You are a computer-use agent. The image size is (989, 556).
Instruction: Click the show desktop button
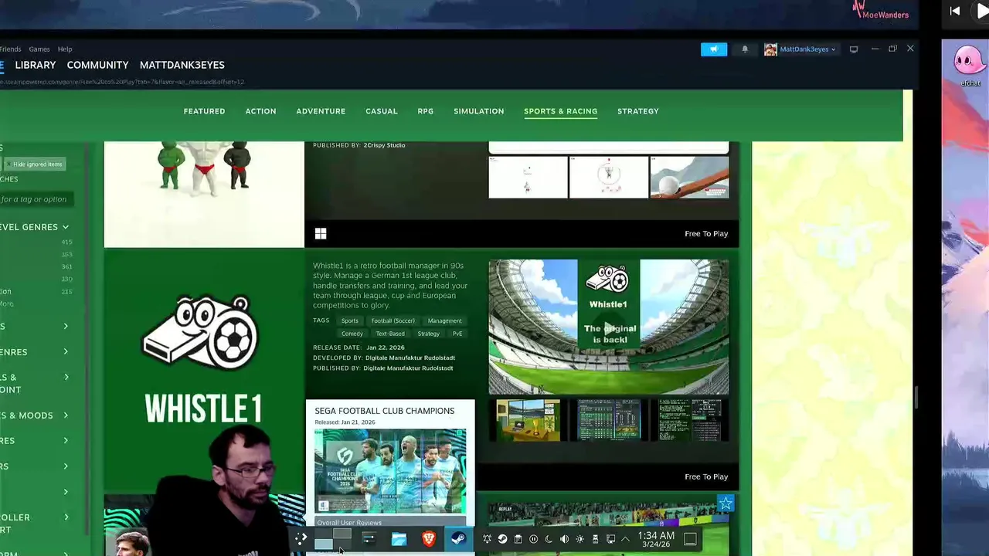click(x=690, y=539)
